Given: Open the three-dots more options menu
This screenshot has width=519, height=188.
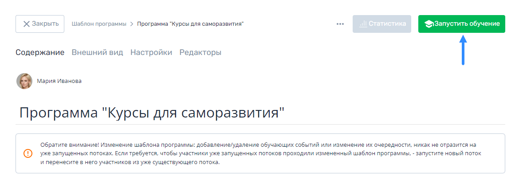Looking at the screenshot, I should pyautogui.click(x=340, y=24).
